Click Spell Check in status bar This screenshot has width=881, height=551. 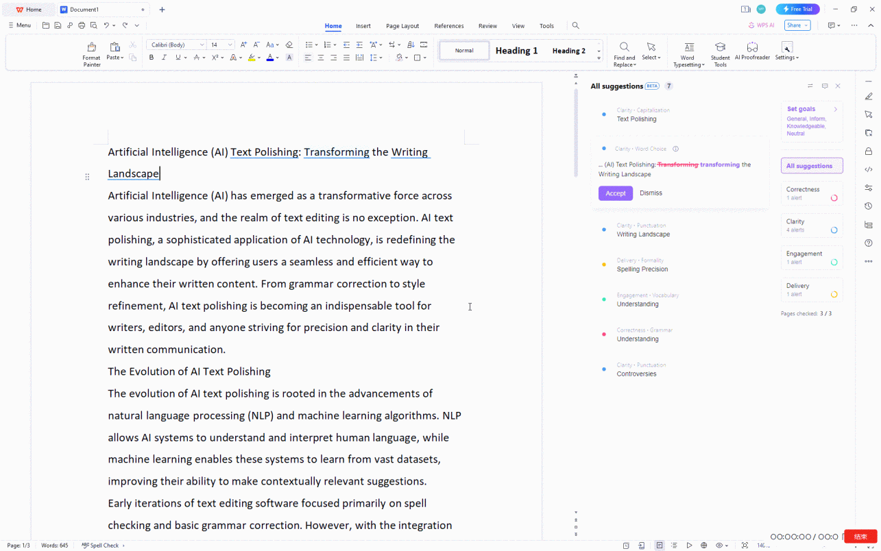101,546
